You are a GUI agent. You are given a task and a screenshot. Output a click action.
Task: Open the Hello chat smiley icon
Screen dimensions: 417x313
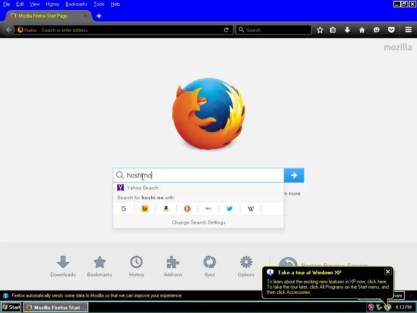point(377,30)
